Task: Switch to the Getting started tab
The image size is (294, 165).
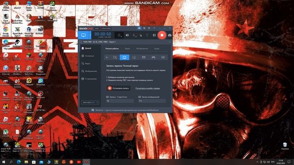Action: click(112, 49)
